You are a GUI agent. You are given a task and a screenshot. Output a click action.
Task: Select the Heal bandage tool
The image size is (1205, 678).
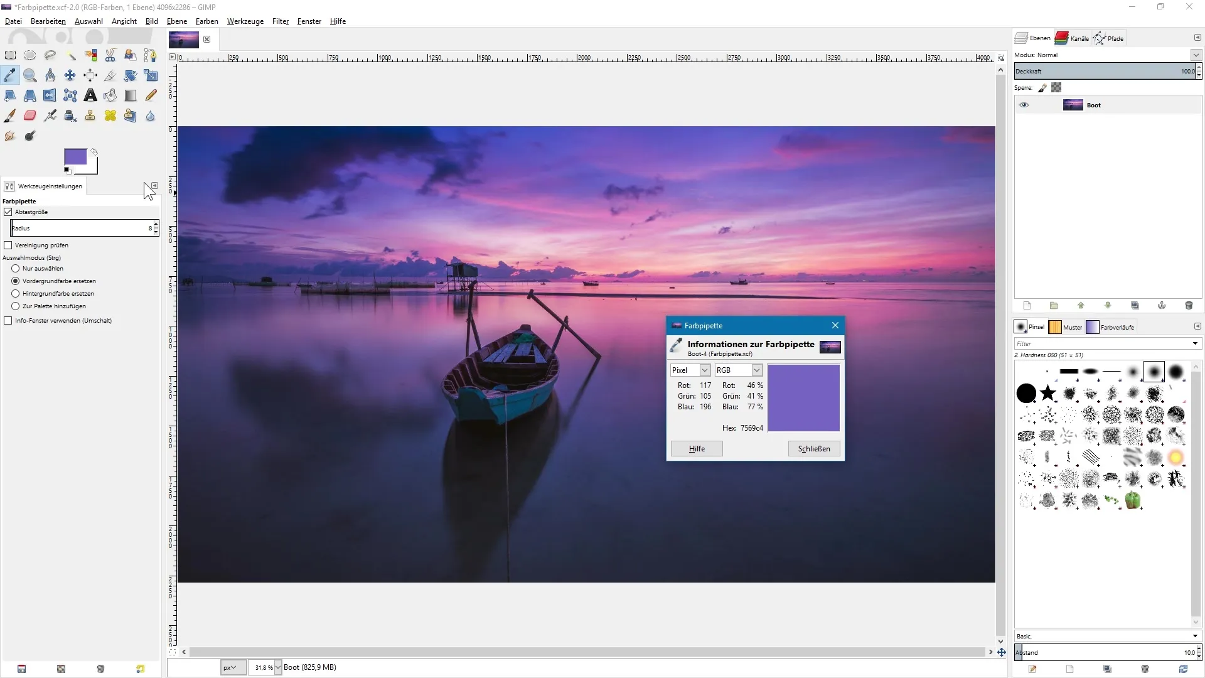pyautogui.click(x=110, y=116)
